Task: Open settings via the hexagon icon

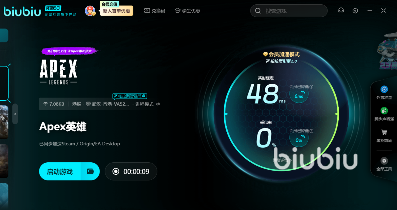Action: [355, 11]
